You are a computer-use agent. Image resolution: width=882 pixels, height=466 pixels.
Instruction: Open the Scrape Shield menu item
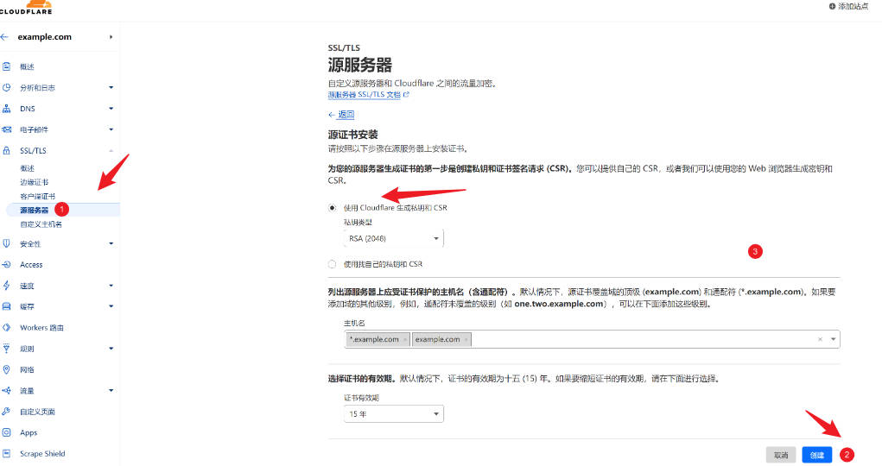42,454
